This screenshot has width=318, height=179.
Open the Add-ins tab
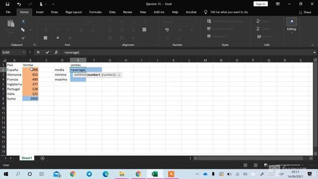[x=159, y=12]
